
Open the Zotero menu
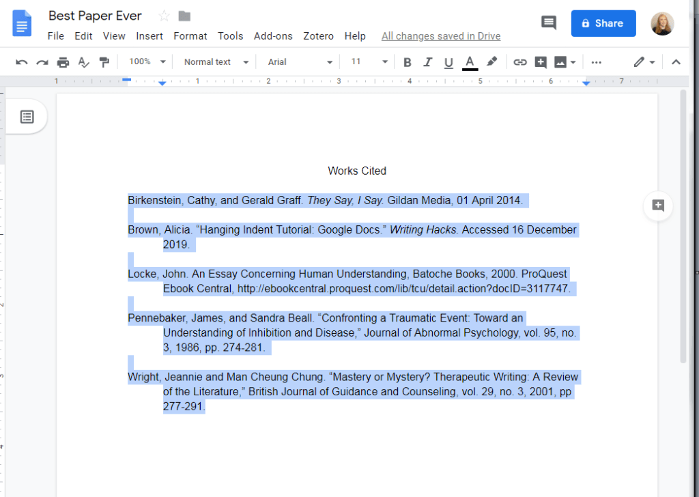click(318, 36)
